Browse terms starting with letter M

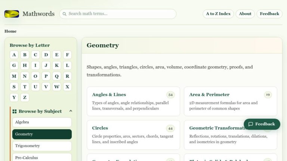pyautogui.click(x=14, y=76)
